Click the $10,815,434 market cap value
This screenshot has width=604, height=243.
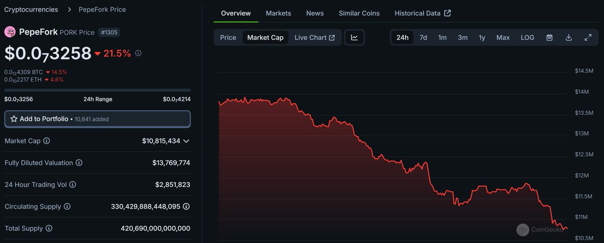click(x=161, y=141)
